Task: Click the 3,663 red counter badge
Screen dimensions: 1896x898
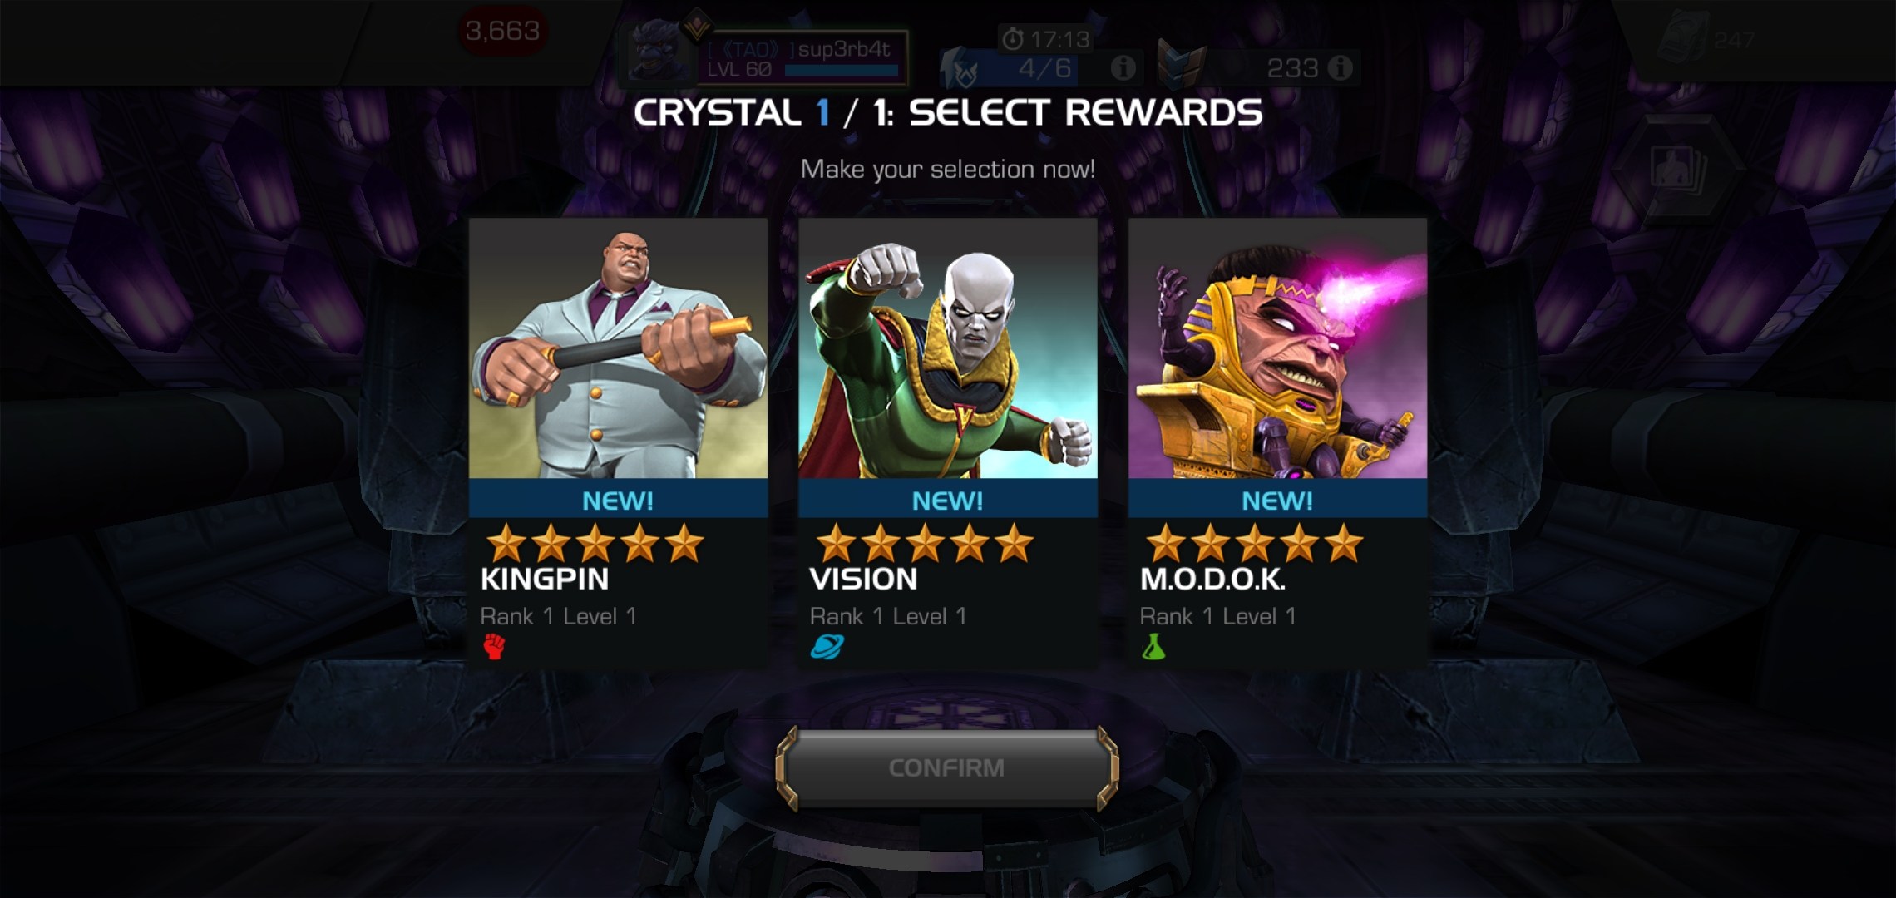Action: click(x=502, y=32)
